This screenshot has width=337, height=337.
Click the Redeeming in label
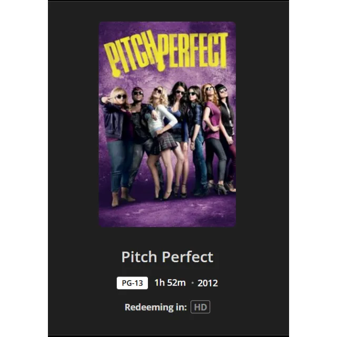(x=156, y=307)
